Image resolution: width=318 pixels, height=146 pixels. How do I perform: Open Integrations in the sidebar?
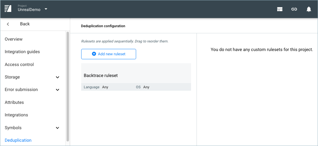16,115
